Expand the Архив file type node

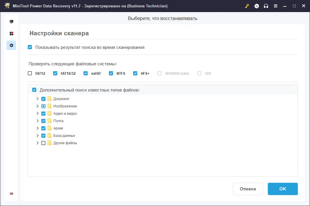[x=37, y=128]
